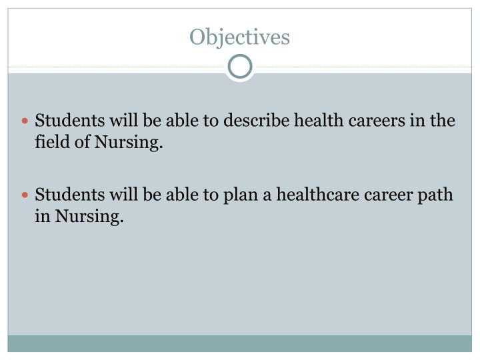Click the first orange bullet dot
Screen dimensions: 480x360
pyautogui.click(x=25, y=121)
